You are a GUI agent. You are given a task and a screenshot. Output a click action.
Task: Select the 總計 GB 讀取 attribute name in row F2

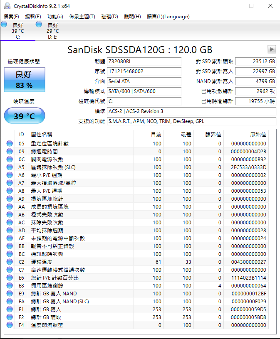pyautogui.click(x=46, y=317)
